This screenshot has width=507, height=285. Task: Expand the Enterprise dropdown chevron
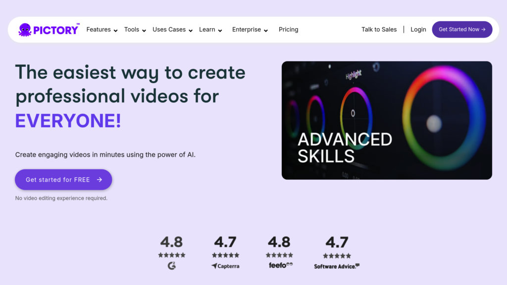[x=266, y=30]
